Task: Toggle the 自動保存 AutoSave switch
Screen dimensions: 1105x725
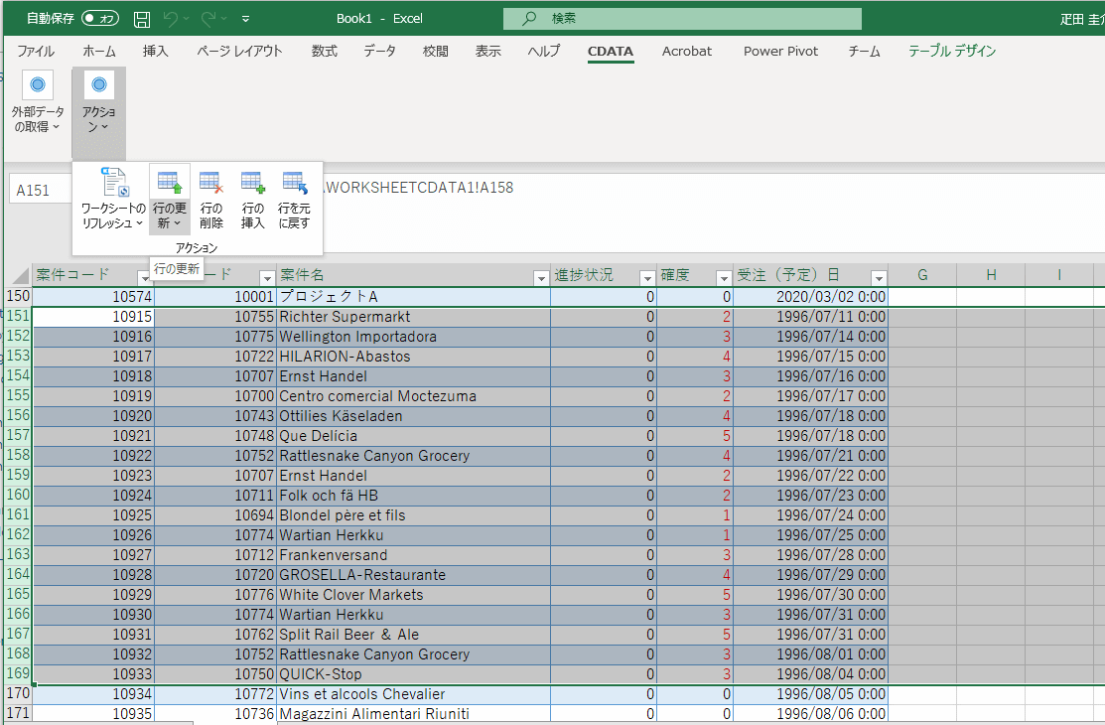Action: (100, 19)
